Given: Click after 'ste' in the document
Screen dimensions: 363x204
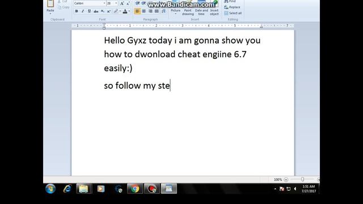Looking at the screenshot, I should [170, 86].
